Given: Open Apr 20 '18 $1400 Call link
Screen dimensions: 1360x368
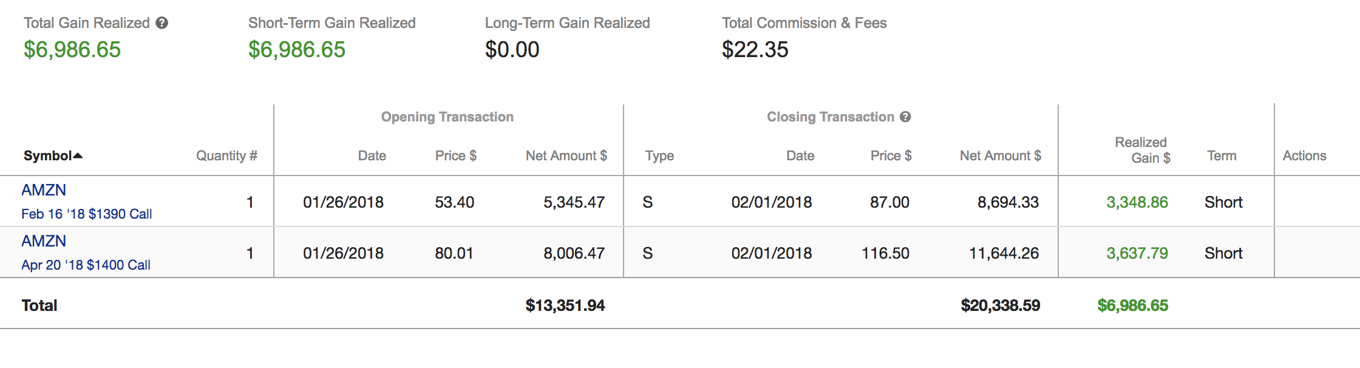Looking at the screenshot, I should 86,265.
